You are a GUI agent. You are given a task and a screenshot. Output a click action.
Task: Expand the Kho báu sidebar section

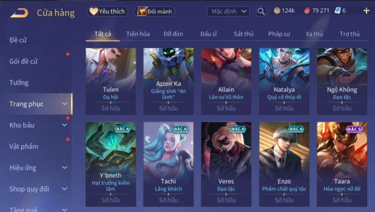[64, 125]
